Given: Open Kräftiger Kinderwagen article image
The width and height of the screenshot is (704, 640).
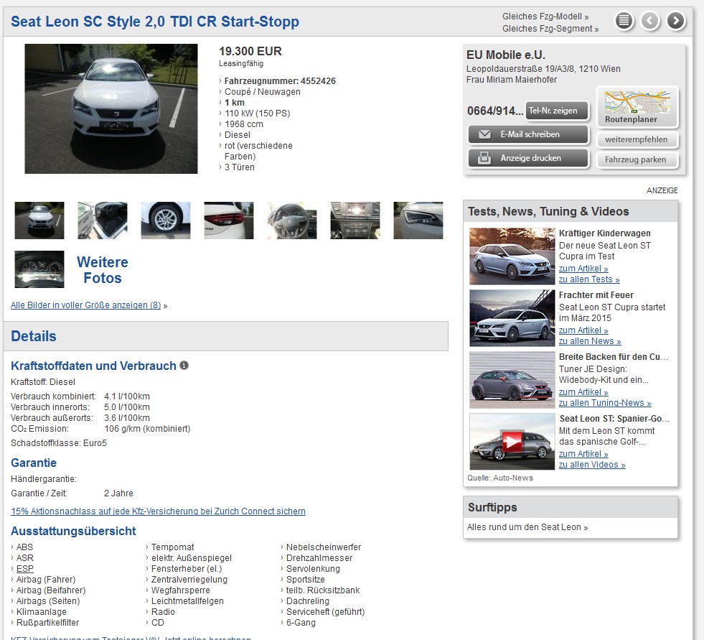Looking at the screenshot, I should tap(512, 256).
